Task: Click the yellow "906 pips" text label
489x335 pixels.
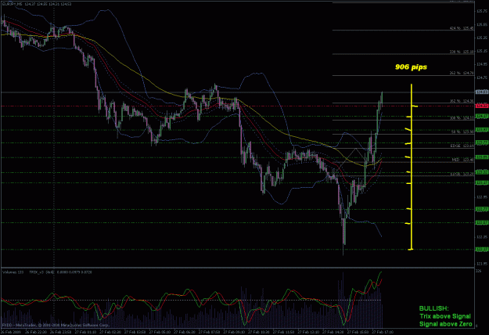Action: click(x=411, y=67)
